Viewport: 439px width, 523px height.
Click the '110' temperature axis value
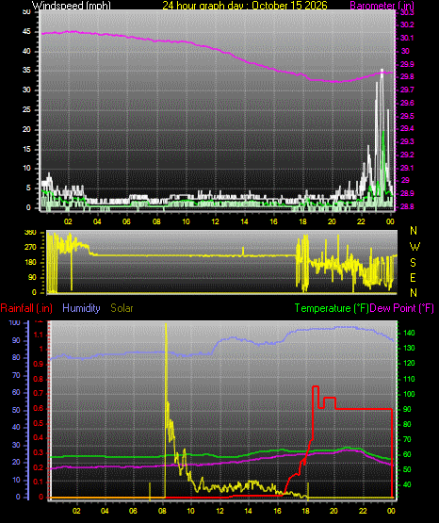[410, 379]
